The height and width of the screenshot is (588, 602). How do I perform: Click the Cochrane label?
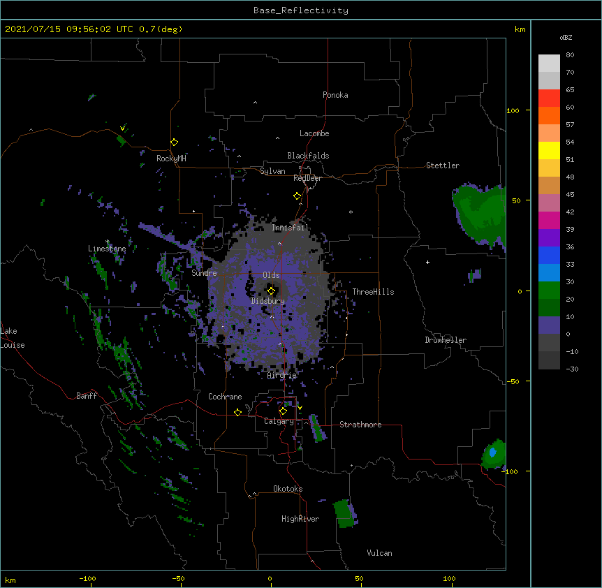pyautogui.click(x=225, y=397)
